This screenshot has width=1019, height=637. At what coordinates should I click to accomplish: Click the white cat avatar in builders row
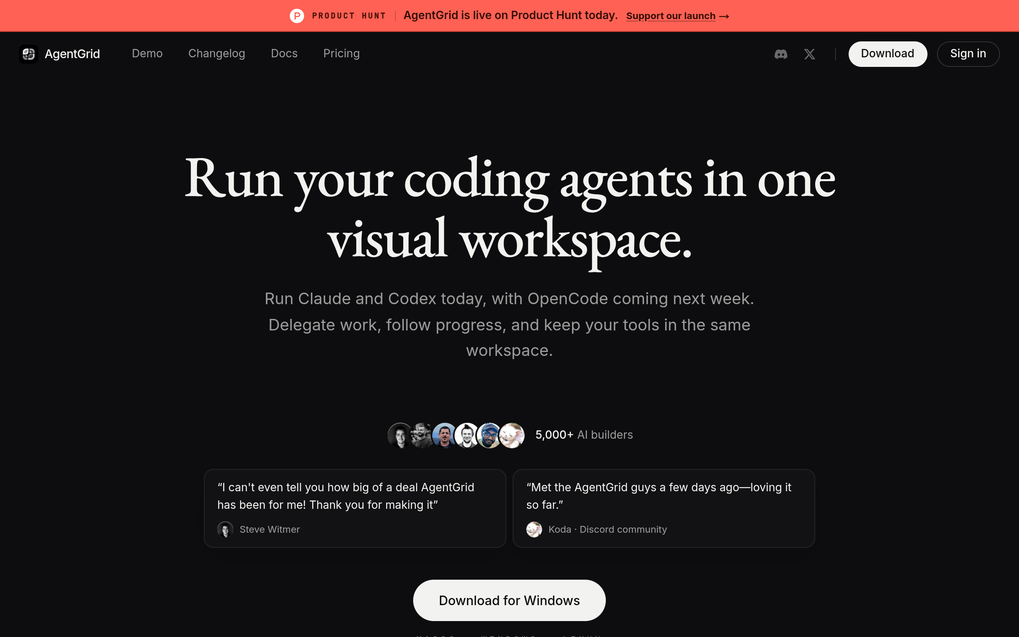pyautogui.click(x=512, y=435)
